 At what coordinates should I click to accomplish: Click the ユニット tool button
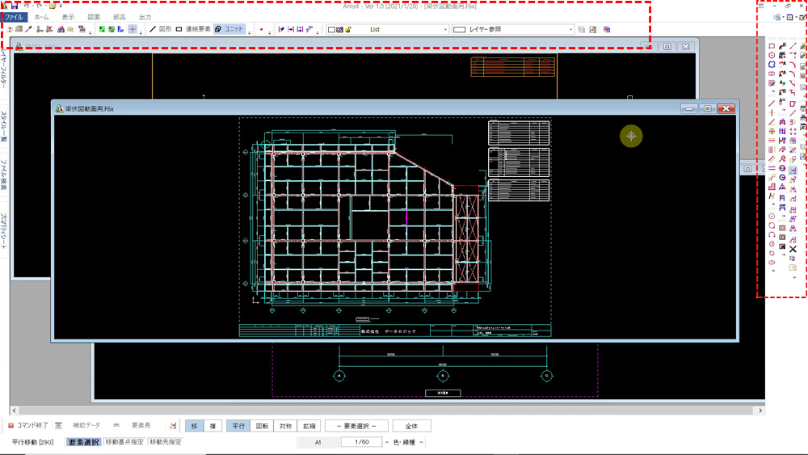[229, 29]
